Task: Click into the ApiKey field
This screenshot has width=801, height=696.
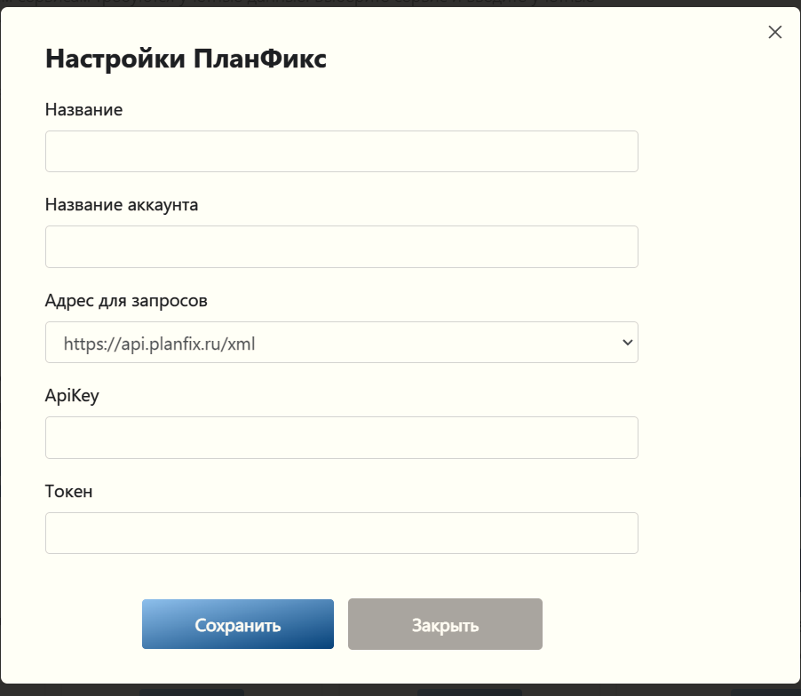Action: [x=341, y=438]
